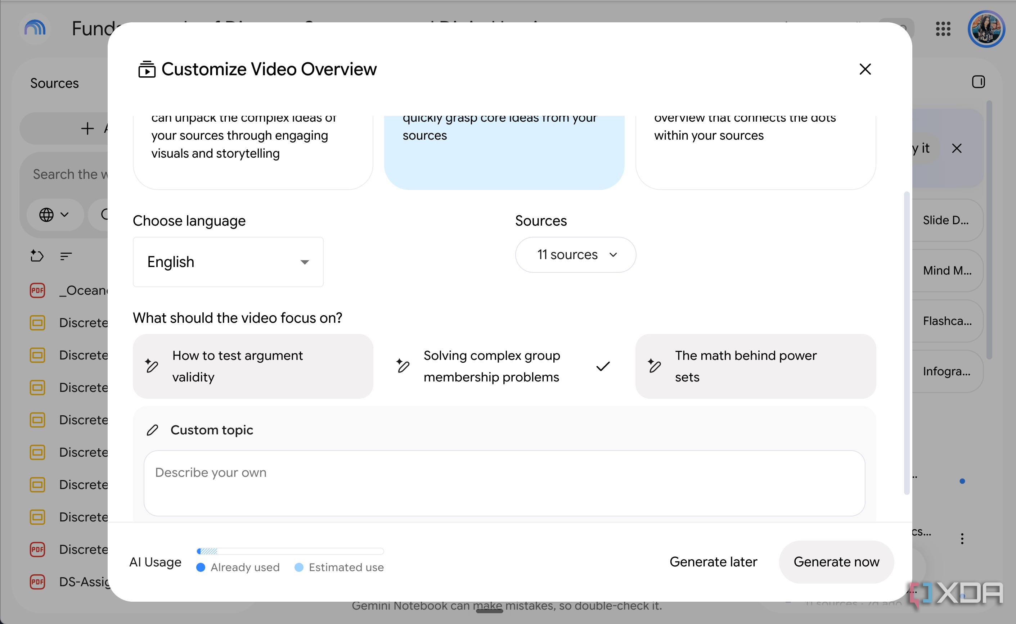This screenshot has width=1016, height=624.
Task: Open the three-dot more options menu
Action: (x=962, y=539)
